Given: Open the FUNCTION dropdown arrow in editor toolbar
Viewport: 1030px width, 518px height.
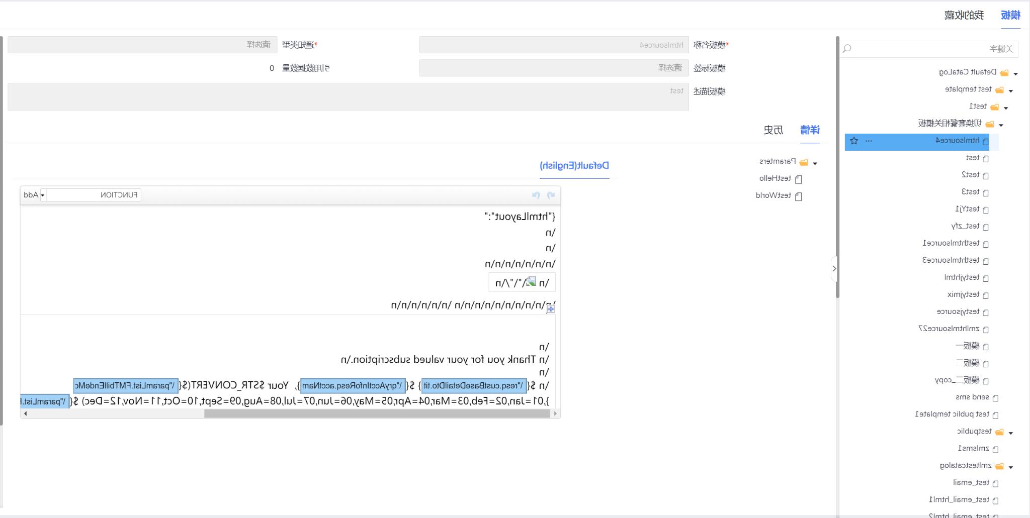Looking at the screenshot, I should click(x=43, y=195).
